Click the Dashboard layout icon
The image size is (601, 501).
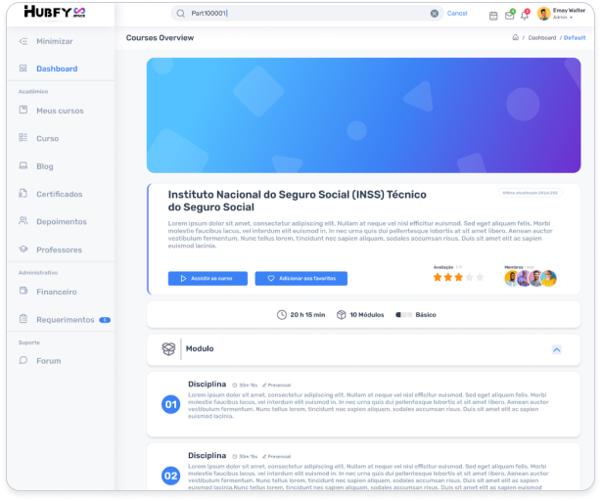[x=23, y=68]
